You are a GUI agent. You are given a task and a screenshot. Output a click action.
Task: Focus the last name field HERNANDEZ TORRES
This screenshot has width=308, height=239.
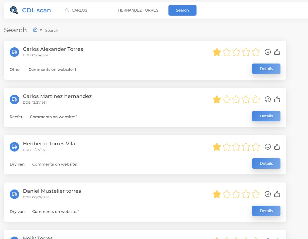coord(138,10)
